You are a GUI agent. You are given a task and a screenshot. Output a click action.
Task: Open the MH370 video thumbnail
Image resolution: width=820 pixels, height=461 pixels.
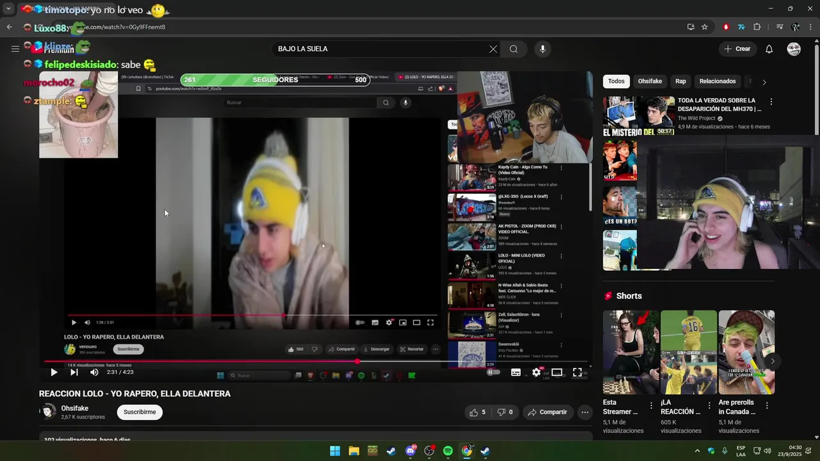coord(639,117)
